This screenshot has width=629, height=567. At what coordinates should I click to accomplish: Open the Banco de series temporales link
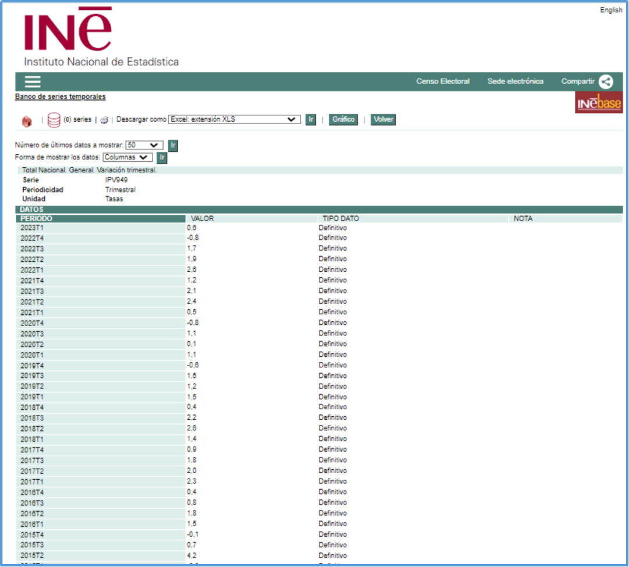[60, 97]
